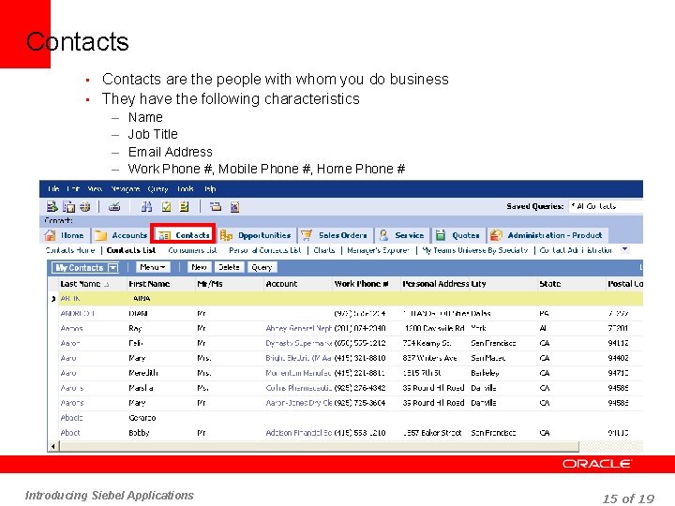Click the first toolbar icon with green arrow
675x506 pixels.
coord(52,206)
